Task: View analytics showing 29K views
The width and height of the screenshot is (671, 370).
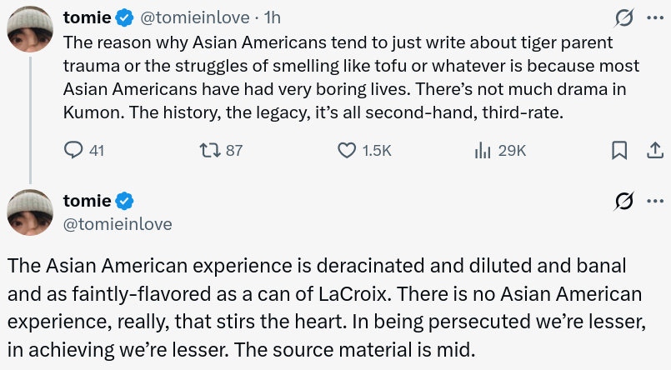Action: (482, 150)
